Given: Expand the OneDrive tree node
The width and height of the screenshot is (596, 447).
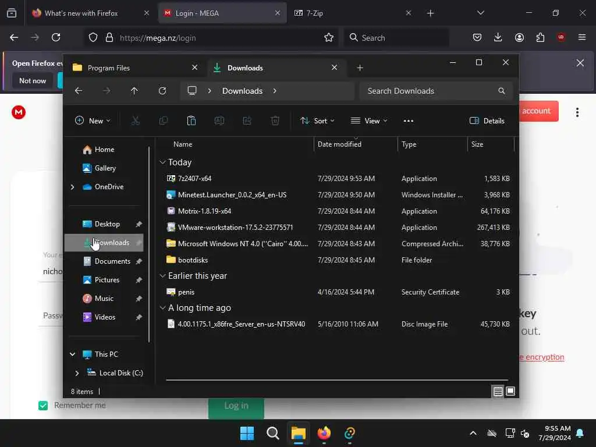Looking at the screenshot, I should pyautogui.click(x=72, y=187).
